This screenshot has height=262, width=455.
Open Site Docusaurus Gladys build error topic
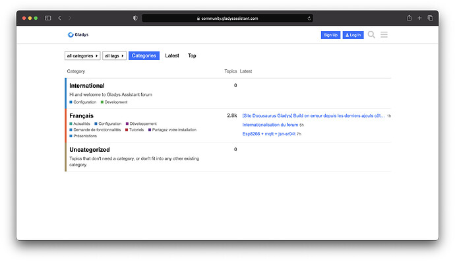pos(313,115)
